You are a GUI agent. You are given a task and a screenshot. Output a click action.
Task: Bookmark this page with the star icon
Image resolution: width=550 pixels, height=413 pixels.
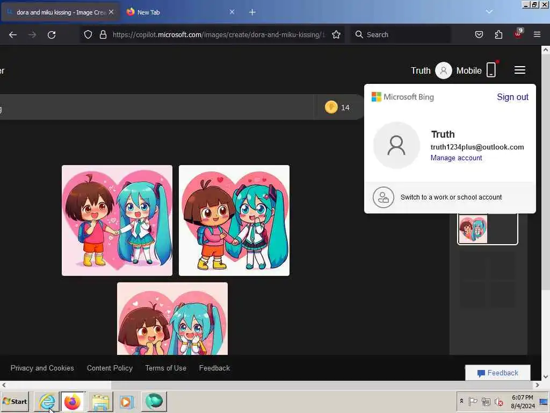[336, 35]
